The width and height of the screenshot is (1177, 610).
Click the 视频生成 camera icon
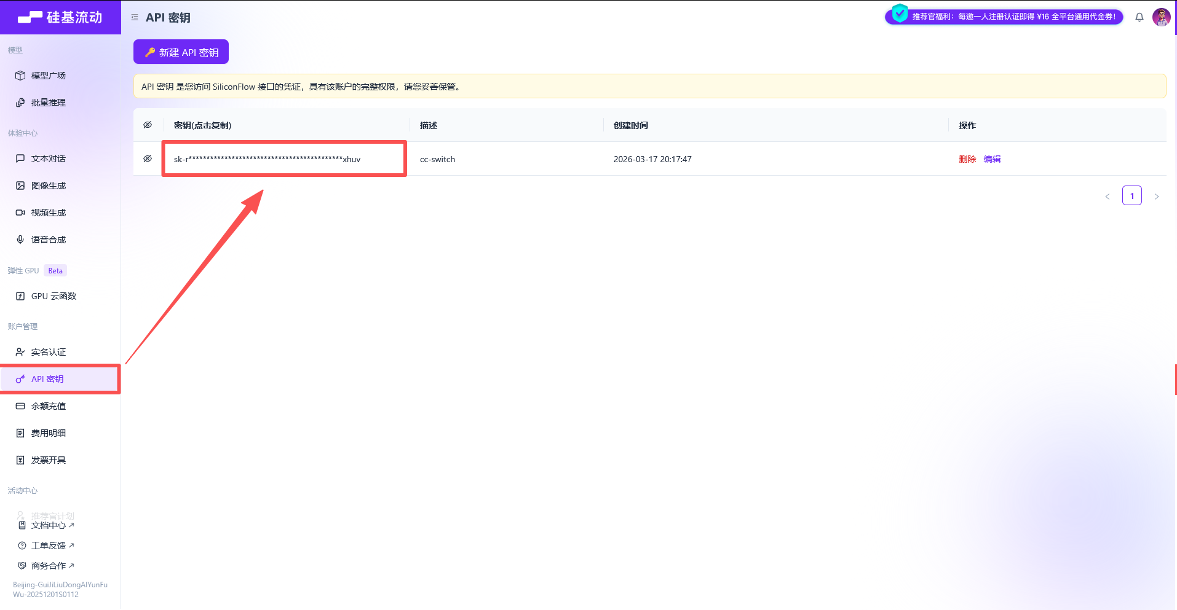click(20, 213)
